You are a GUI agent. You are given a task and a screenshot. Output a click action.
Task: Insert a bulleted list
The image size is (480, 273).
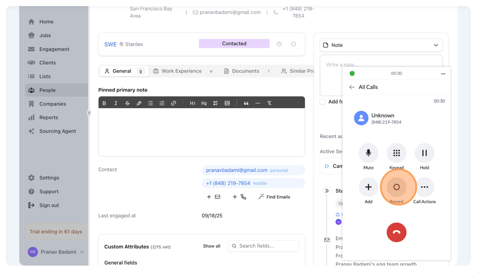(151, 103)
